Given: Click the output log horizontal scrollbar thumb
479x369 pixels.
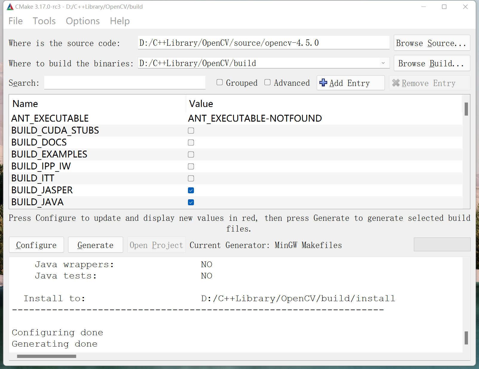Looking at the screenshot, I should pyautogui.click(x=47, y=356).
